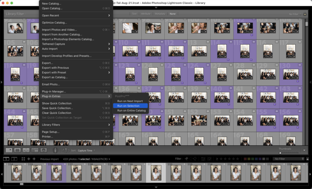The image size is (312, 189).
Task: Select Email Photo menu item
Action: [76, 84]
